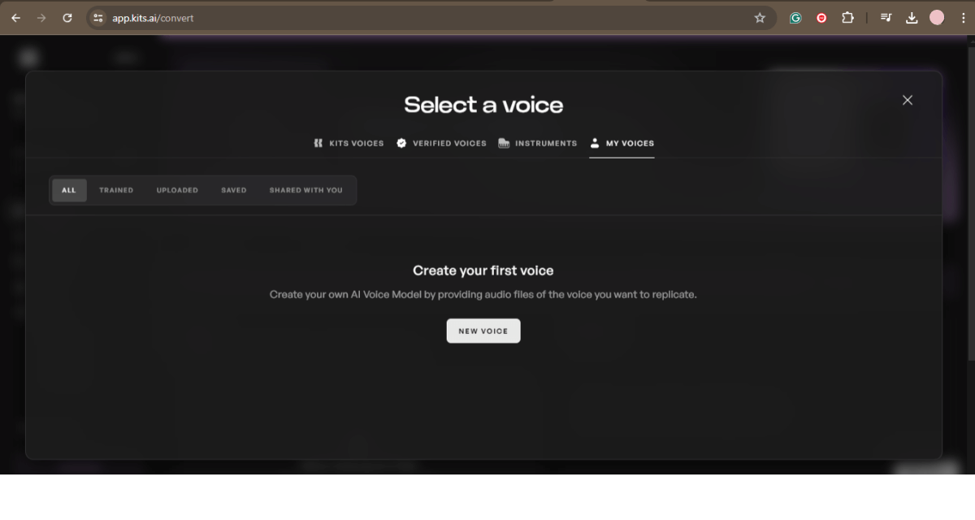Filter voices by Uploaded
Viewport: 975px width, 520px height.
[x=177, y=190]
